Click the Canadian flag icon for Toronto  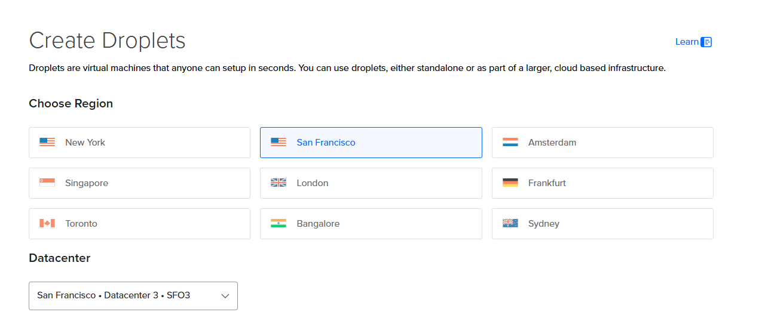click(x=47, y=223)
